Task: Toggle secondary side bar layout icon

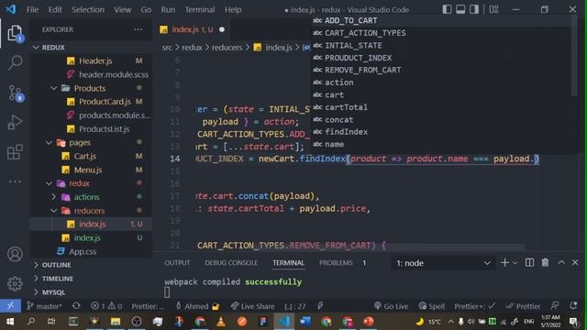Action: click(474, 9)
